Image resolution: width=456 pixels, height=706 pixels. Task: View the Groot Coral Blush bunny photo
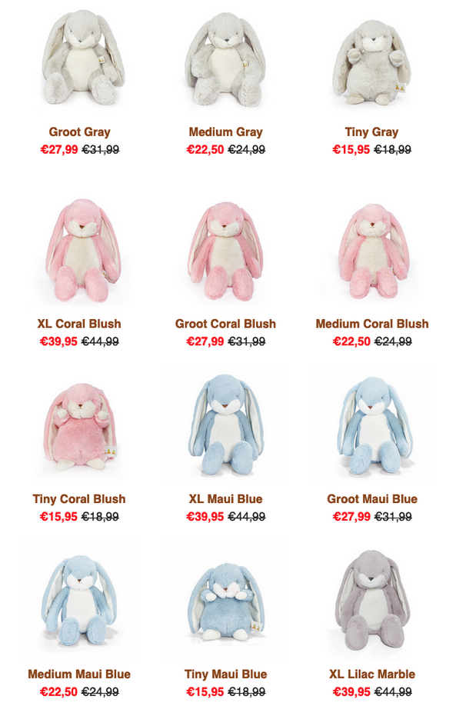[x=225, y=248]
